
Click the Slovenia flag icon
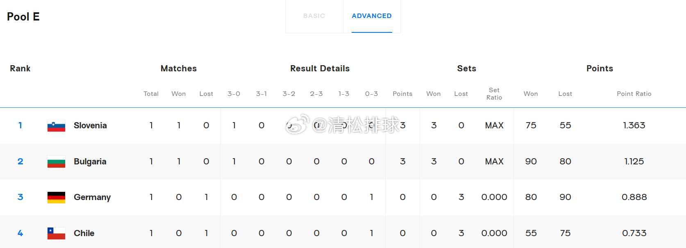click(x=56, y=126)
